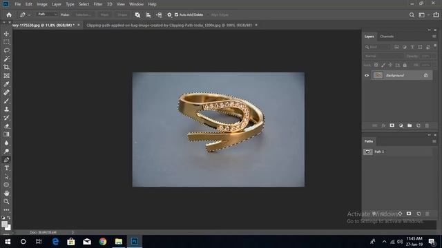Open the Window menu
Viewport: 442px width, 248px height.
(137, 4)
